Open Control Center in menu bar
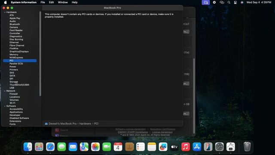This screenshot has width=275, height=155. click(235, 2)
